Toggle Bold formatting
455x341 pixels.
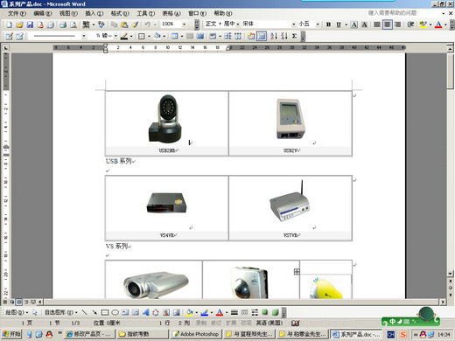click(x=328, y=24)
